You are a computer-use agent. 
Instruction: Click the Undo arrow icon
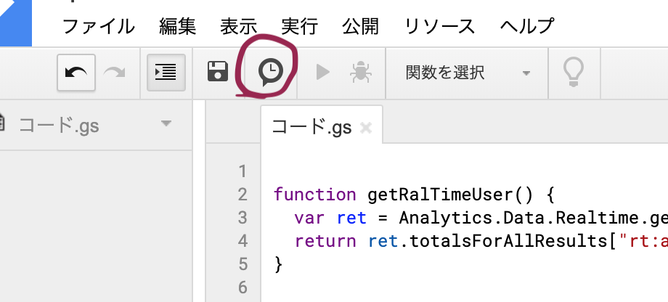pos(76,72)
